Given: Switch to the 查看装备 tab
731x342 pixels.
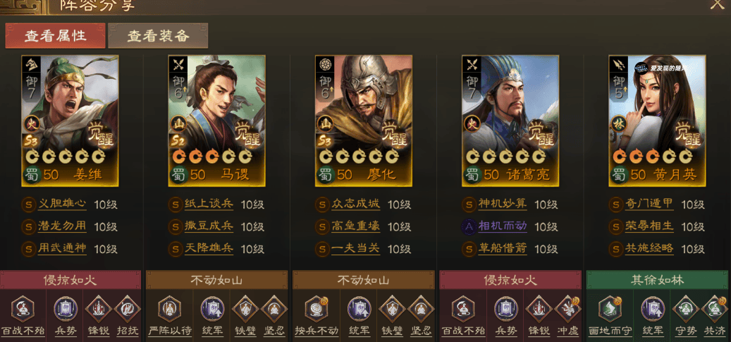Looking at the screenshot, I should point(158,36).
